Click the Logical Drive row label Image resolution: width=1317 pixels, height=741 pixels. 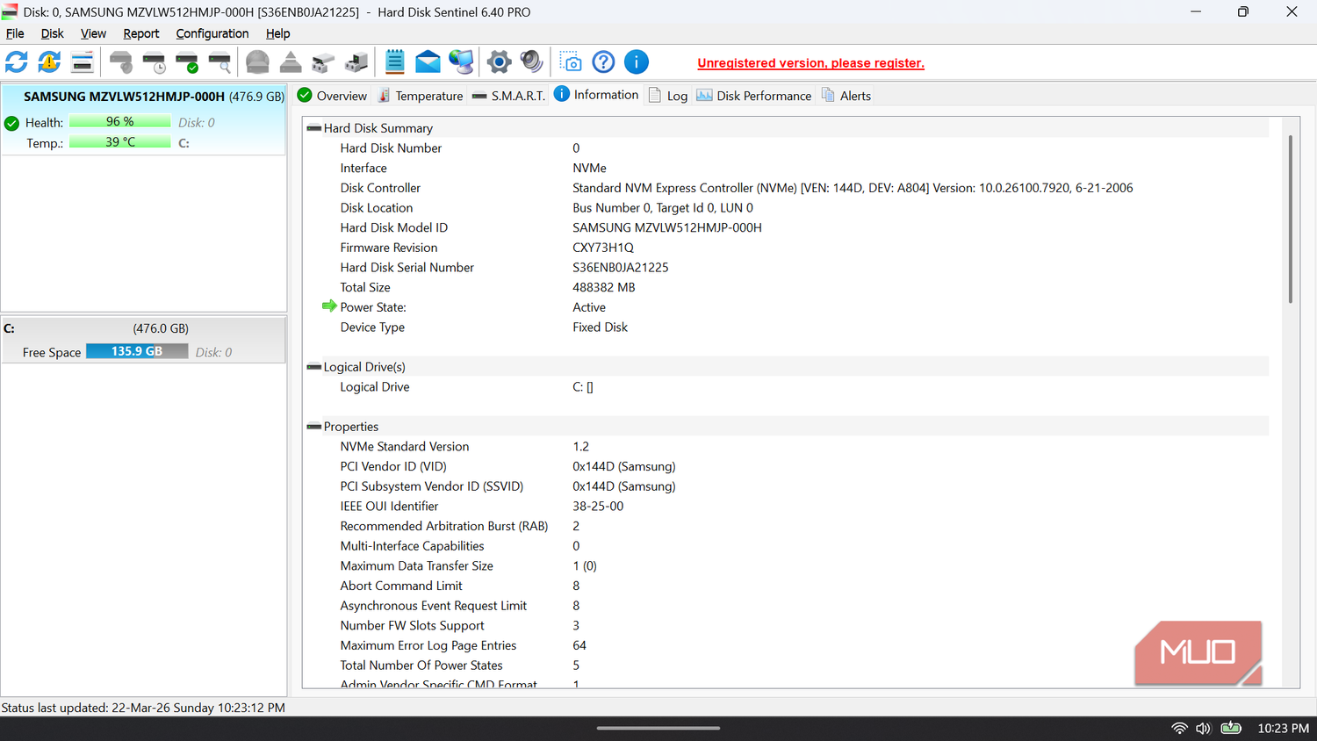[375, 386]
